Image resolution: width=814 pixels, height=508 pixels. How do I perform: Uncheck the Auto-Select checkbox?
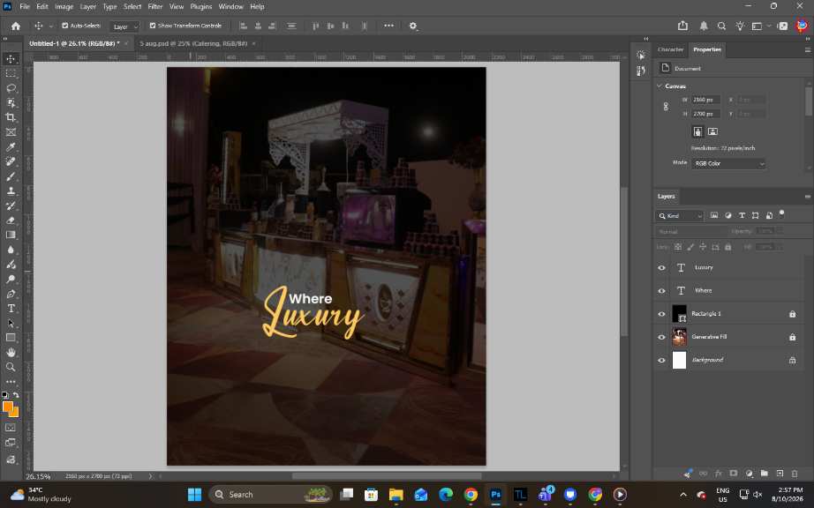pyautogui.click(x=65, y=26)
